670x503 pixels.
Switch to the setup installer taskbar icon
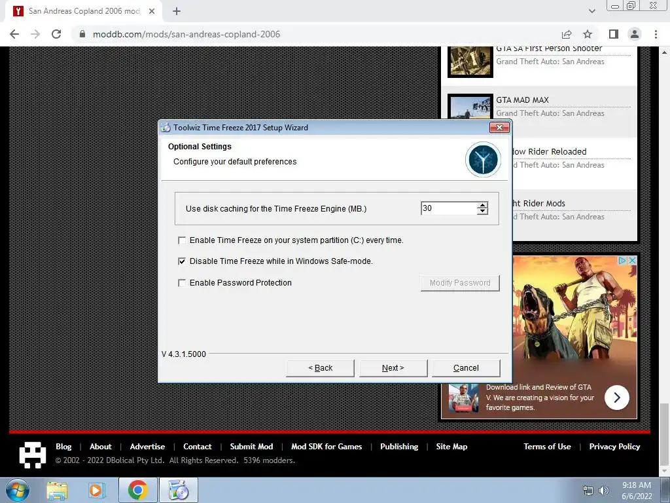click(x=179, y=491)
